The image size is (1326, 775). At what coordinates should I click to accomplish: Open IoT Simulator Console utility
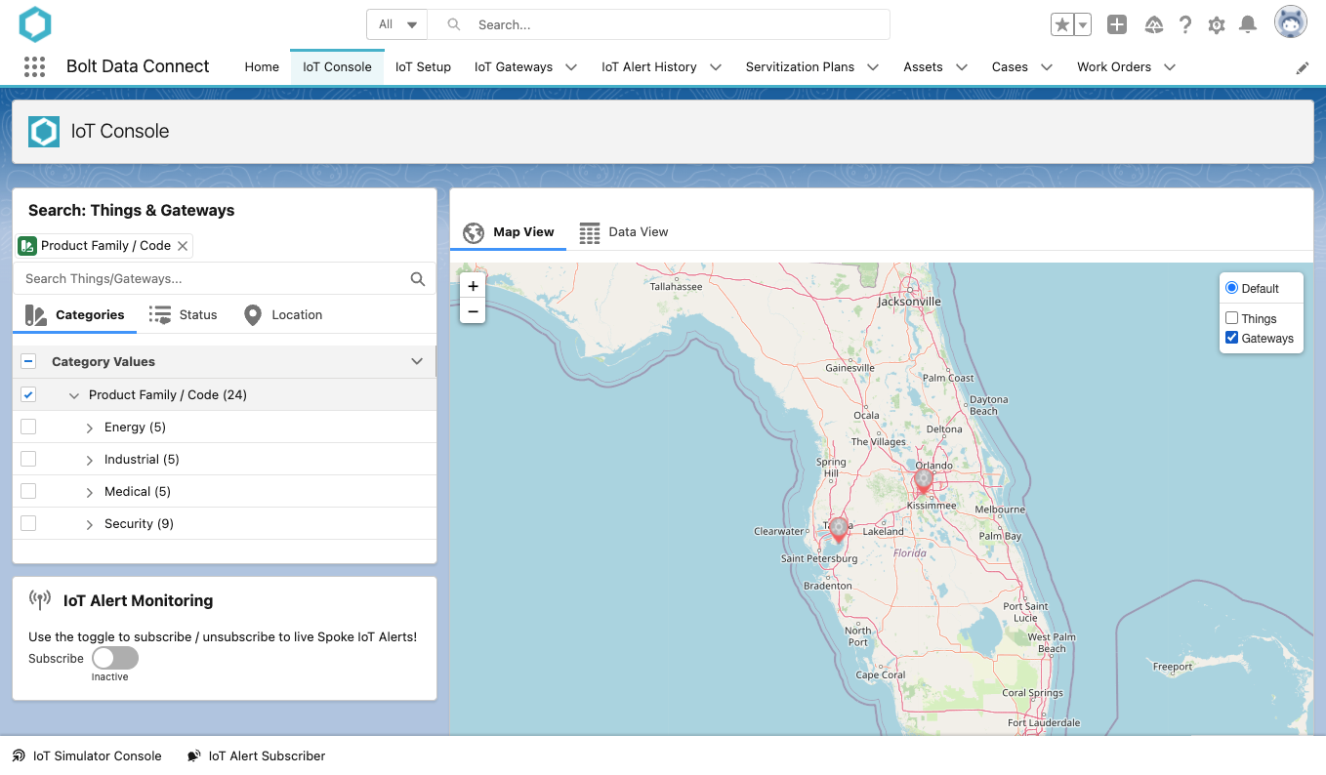click(x=86, y=756)
